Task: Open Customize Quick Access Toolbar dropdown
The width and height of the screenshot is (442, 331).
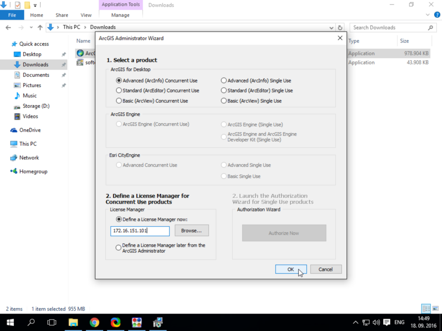Action: (x=35, y=5)
